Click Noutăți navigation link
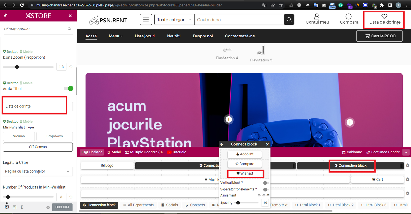411x214 pixels. pos(174,36)
